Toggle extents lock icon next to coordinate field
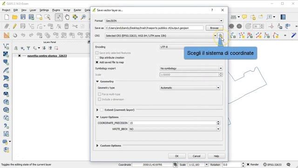The image size is (298, 168). click(x=175, y=165)
